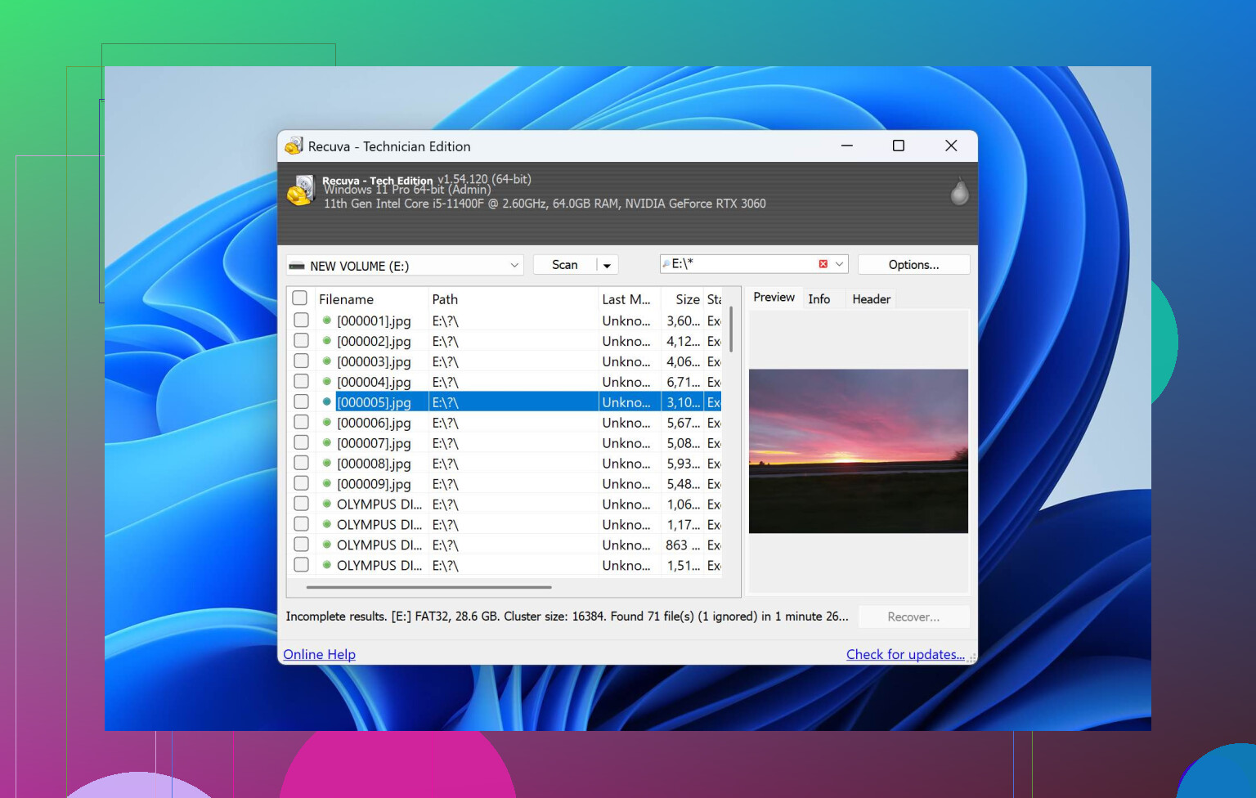The image size is (1256, 798).
Task: Check the select-all checkbox in Filename header
Action: click(300, 298)
